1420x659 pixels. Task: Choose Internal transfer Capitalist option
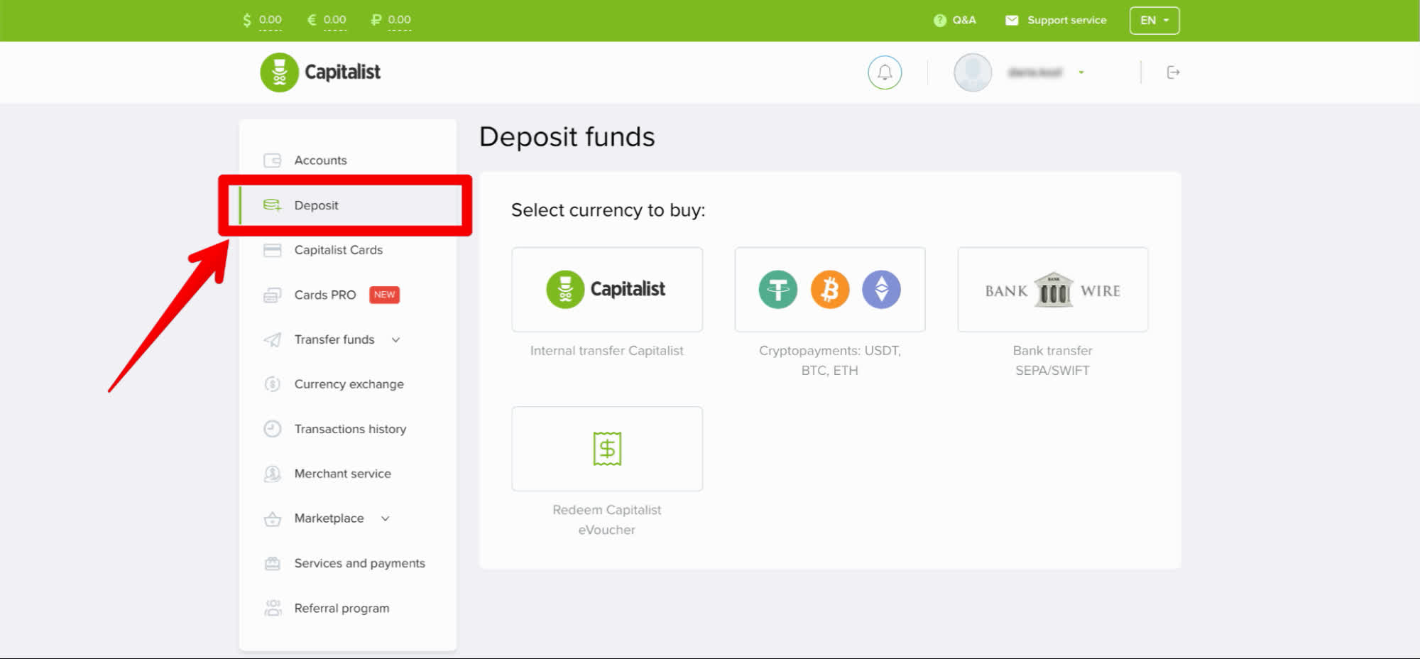click(x=607, y=290)
